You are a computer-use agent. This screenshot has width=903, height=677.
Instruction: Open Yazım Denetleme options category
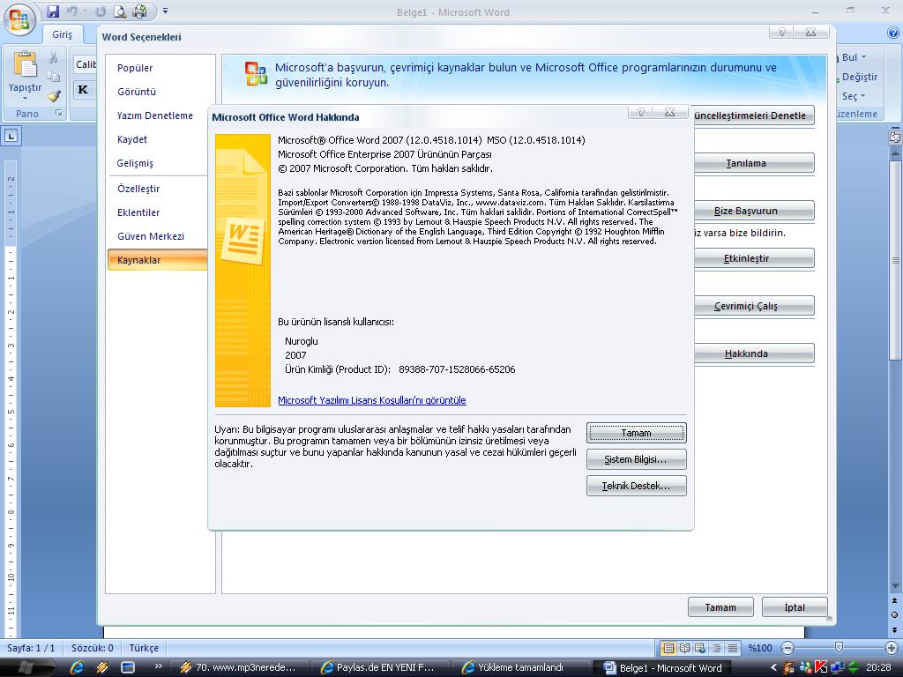point(155,115)
